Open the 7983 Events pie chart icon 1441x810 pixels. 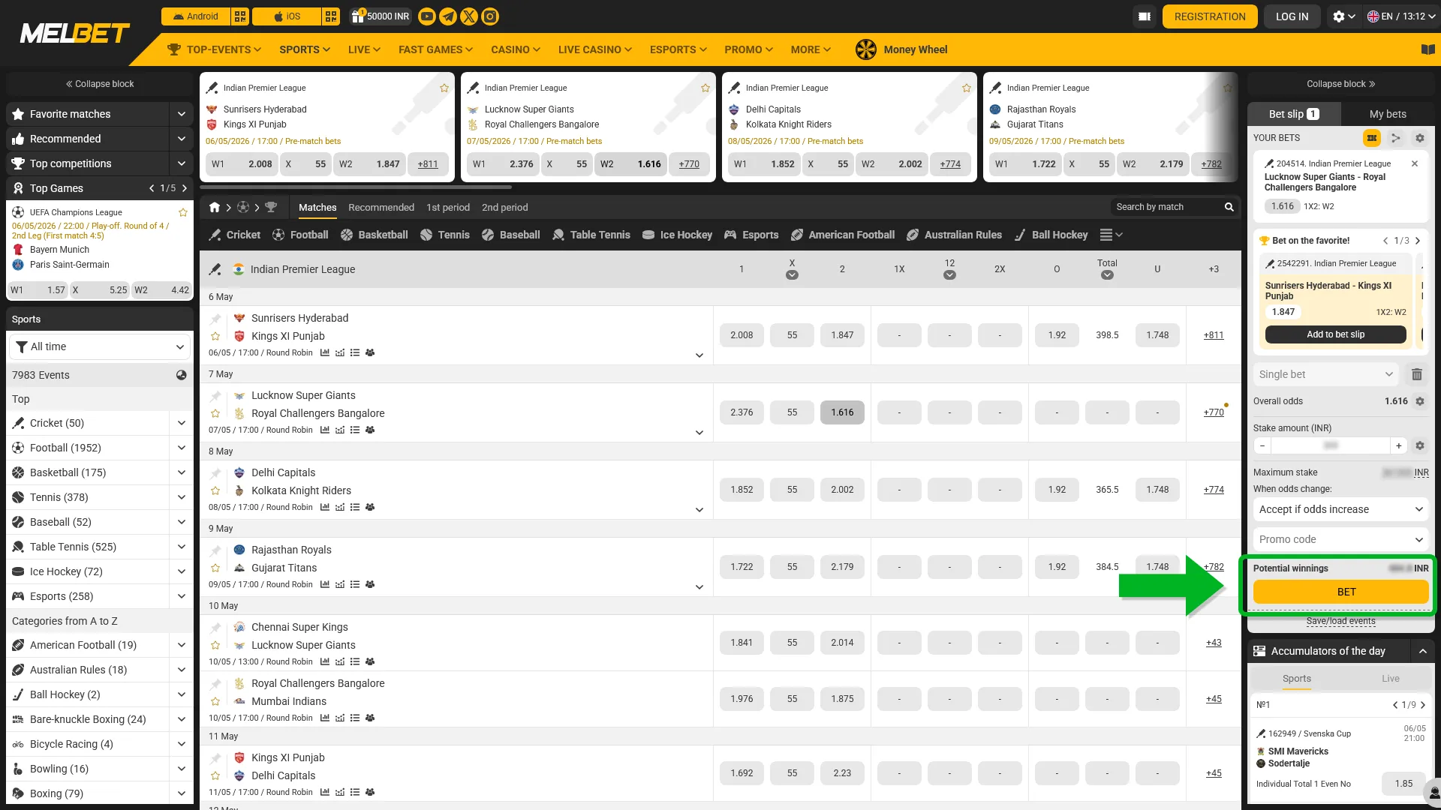[182, 375]
